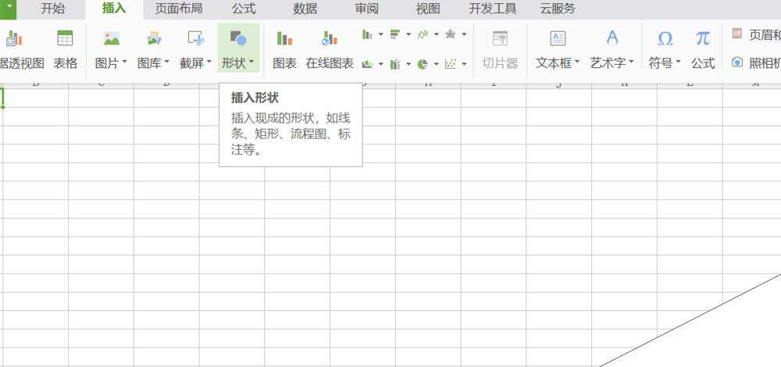Expand the 符号 dropdown arrow

pos(677,62)
